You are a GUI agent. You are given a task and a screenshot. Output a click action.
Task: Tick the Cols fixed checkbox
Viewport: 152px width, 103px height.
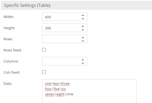coord(44,72)
